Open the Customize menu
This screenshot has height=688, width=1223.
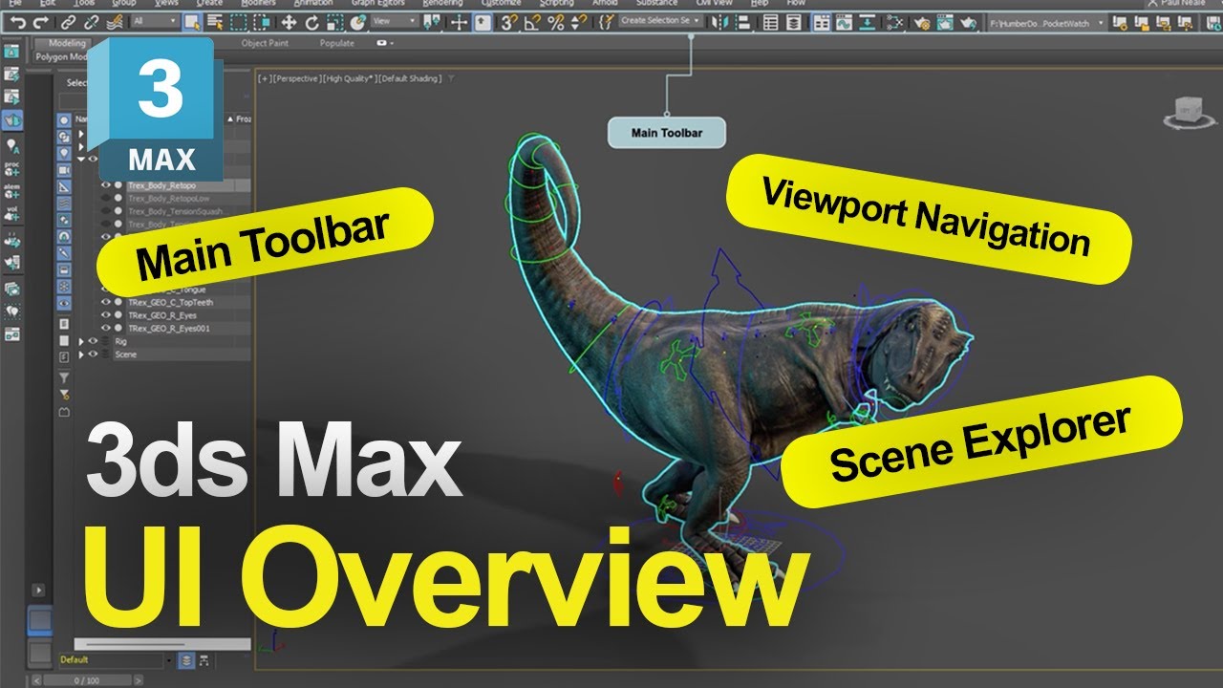502,3
